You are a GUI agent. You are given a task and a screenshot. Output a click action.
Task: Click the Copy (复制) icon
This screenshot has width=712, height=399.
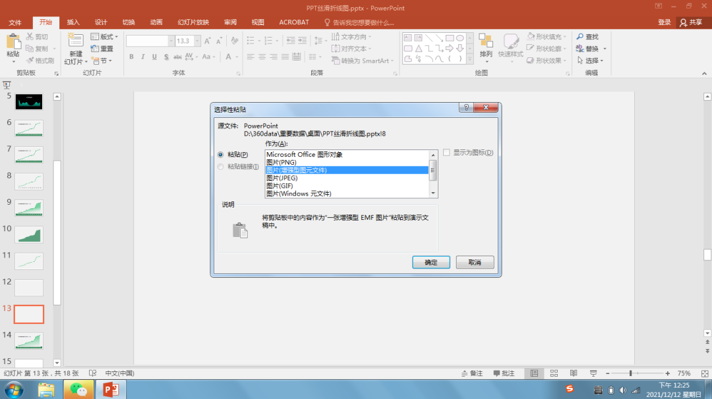point(30,49)
